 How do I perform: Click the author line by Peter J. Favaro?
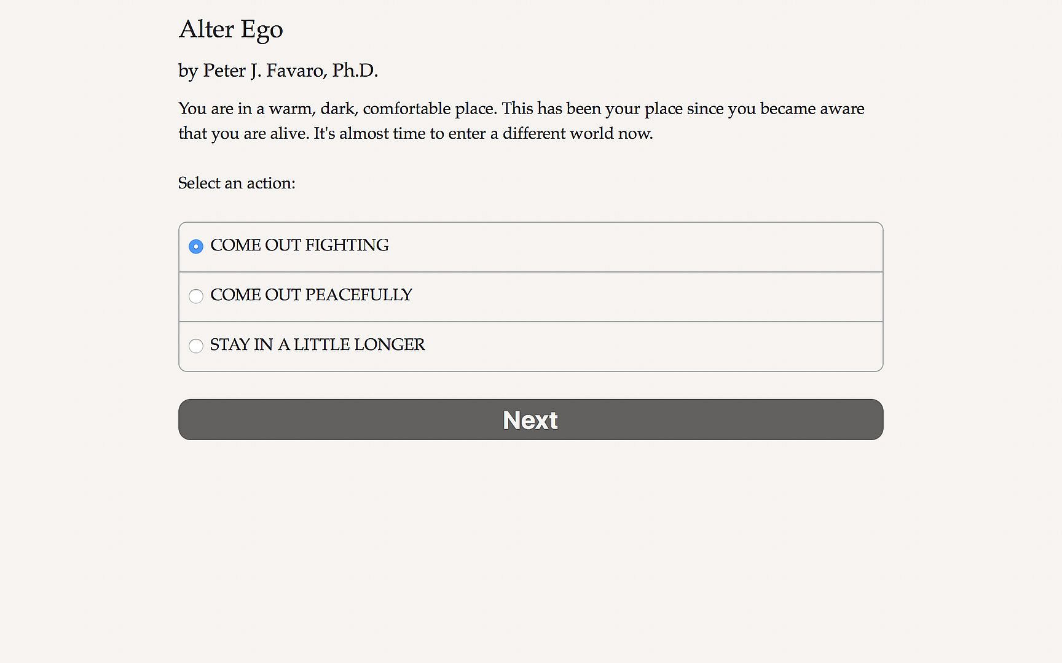(x=278, y=71)
